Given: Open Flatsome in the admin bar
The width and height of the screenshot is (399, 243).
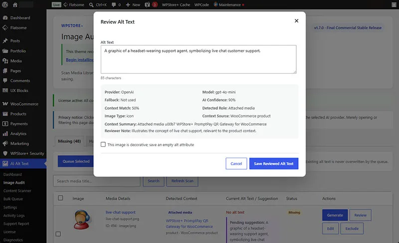Looking at the screenshot, I should pos(74,4).
